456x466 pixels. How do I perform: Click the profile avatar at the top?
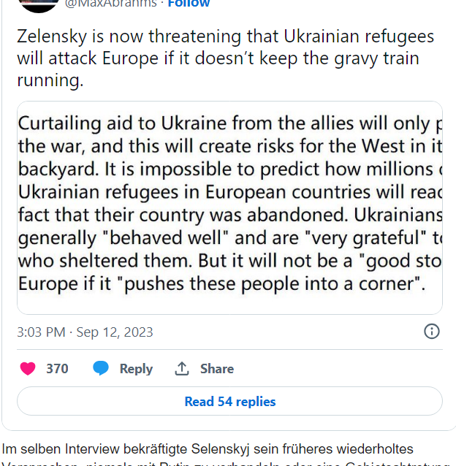click(38, 4)
